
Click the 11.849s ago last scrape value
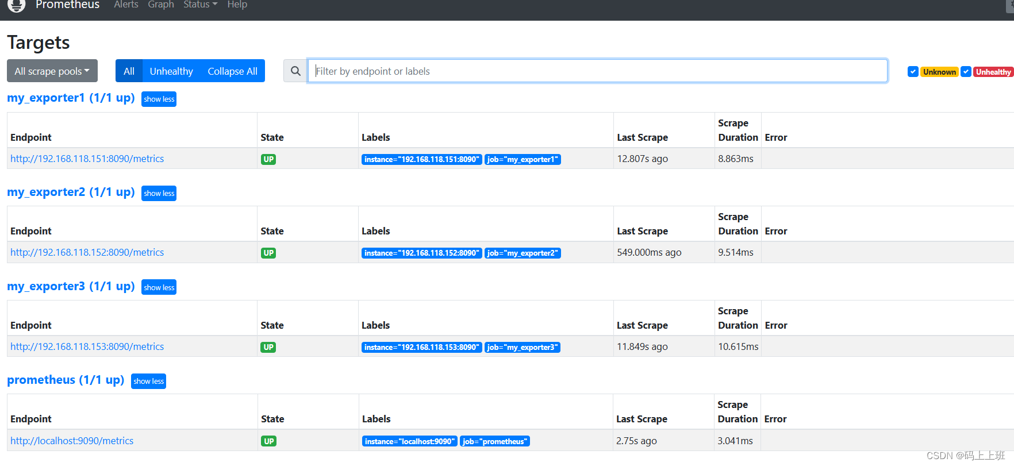642,346
